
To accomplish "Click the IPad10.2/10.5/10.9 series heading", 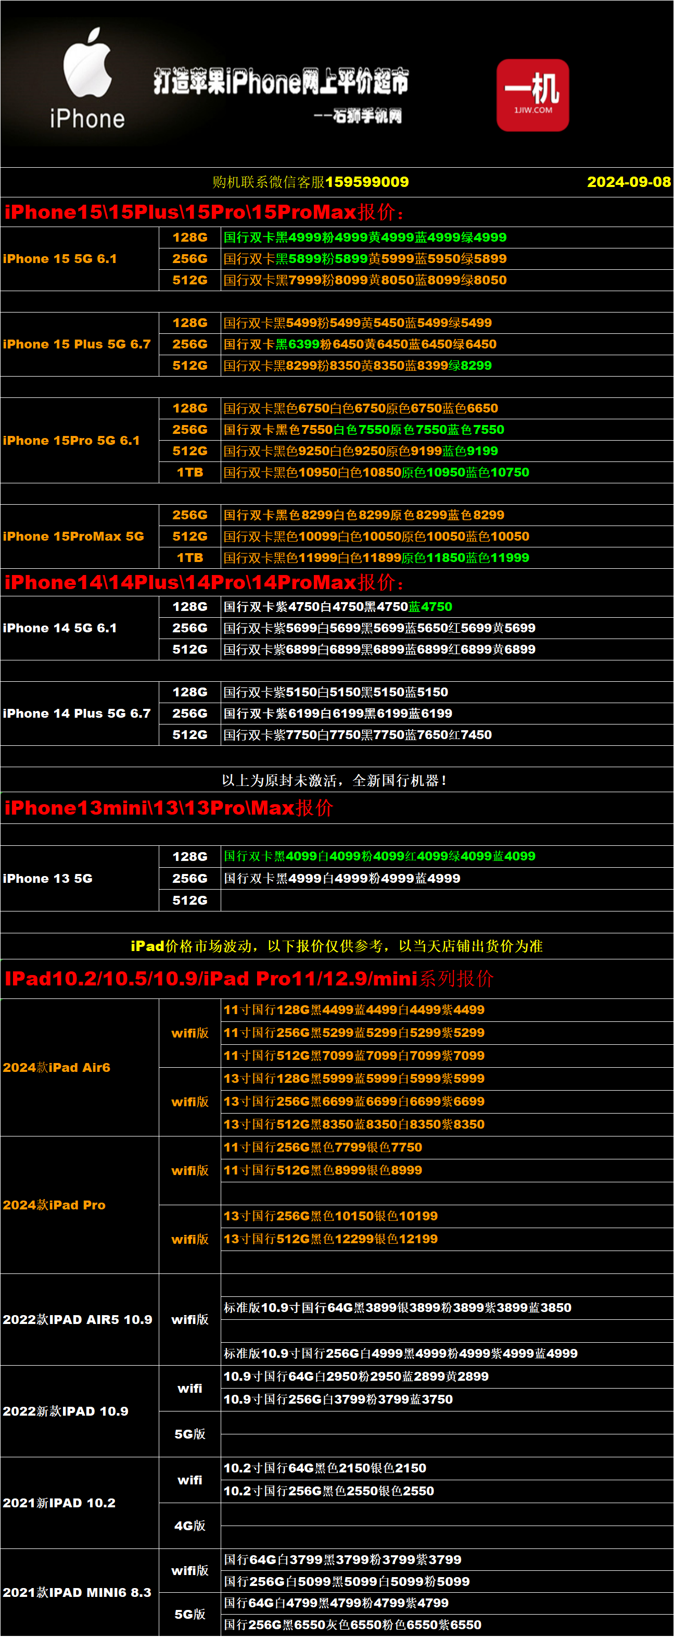I will tap(249, 979).
